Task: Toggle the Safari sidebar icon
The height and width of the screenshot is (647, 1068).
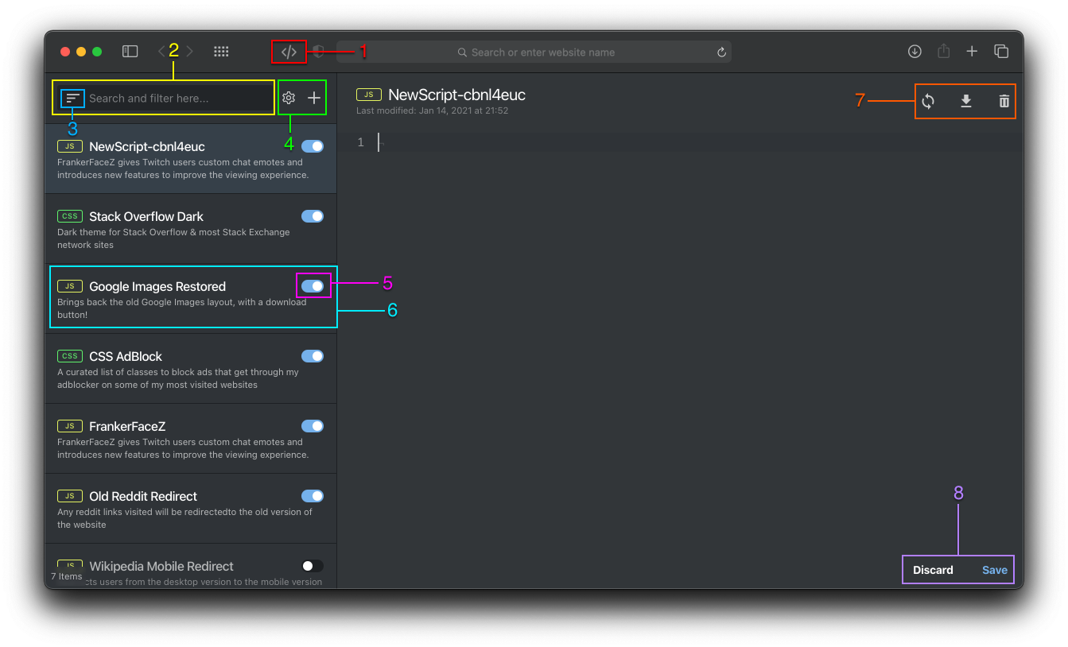Action: click(130, 51)
